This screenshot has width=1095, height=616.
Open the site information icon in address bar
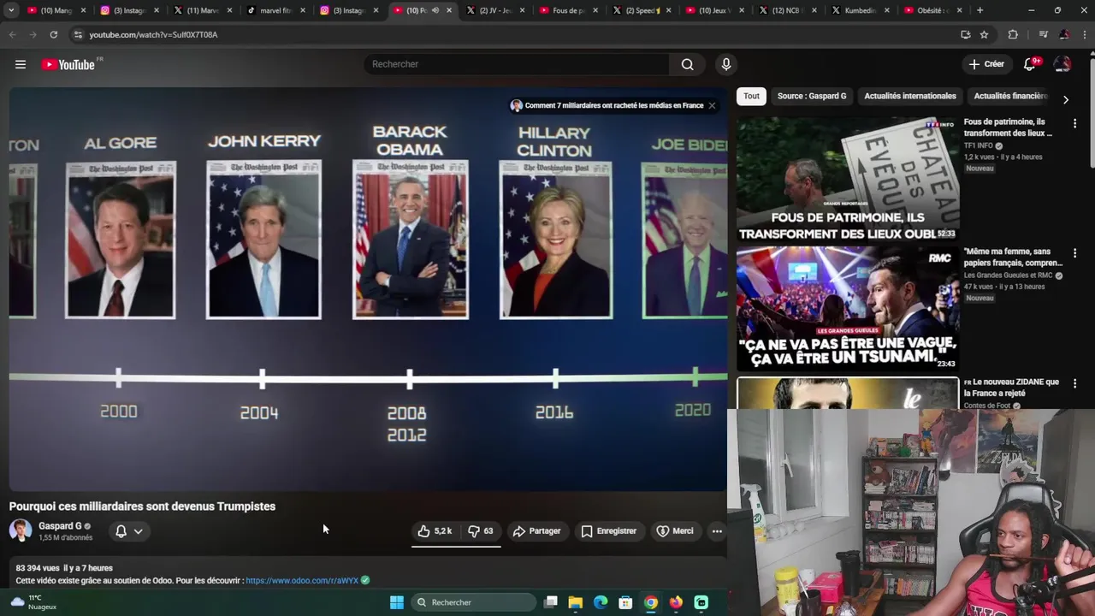pos(78,34)
